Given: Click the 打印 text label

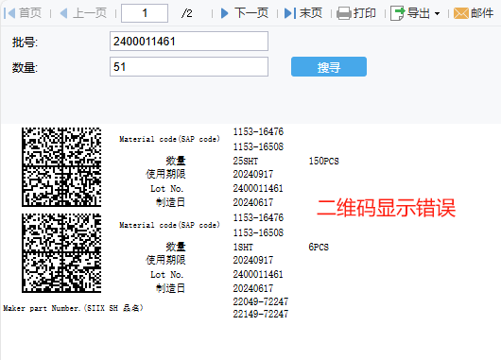Looking at the screenshot, I should [x=364, y=13].
